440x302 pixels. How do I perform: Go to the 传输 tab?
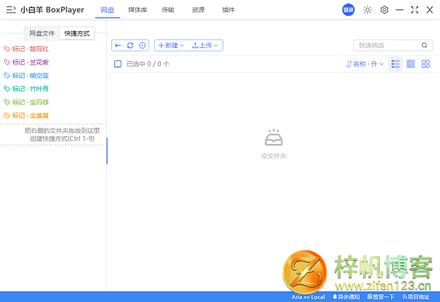click(x=168, y=10)
